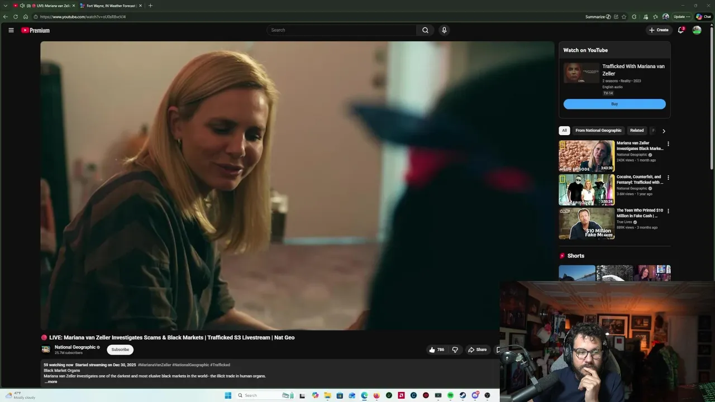Open the Create video button

pyautogui.click(x=659, y=30)
